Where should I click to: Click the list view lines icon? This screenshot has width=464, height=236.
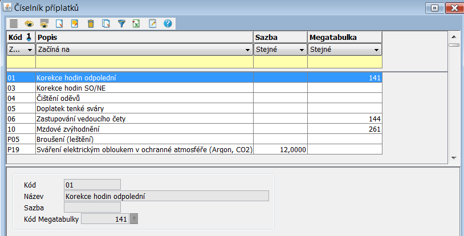(x=14, y=23)
